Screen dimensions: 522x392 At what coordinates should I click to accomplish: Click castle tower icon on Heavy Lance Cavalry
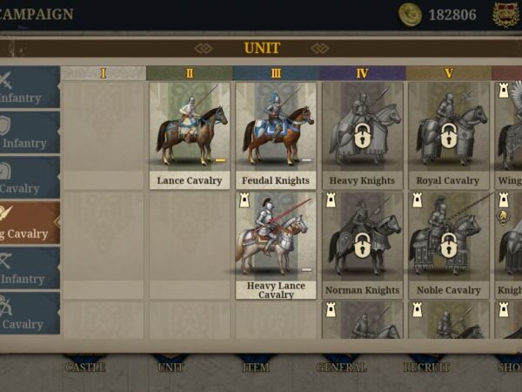pyautogui.click(x=244, y=200)
